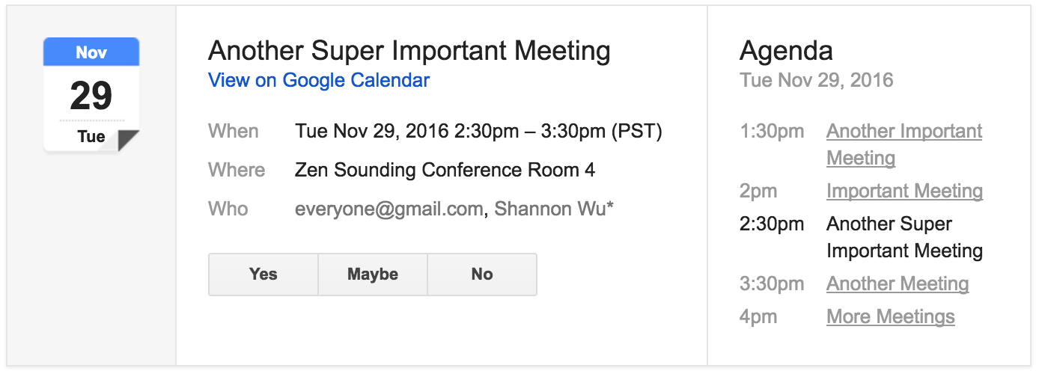Click the agenda date Tue Nov 29, 2016
The width and height of the screenshot is (1042, 374).
click(x=816, y=80)
